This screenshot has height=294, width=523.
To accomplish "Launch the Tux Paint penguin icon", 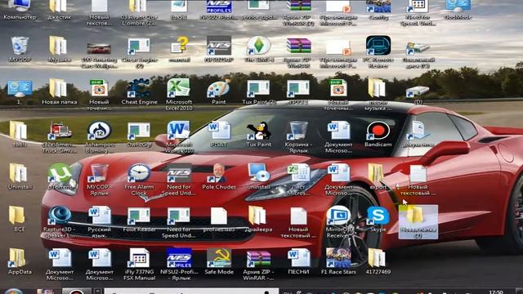I will (258, 134).
